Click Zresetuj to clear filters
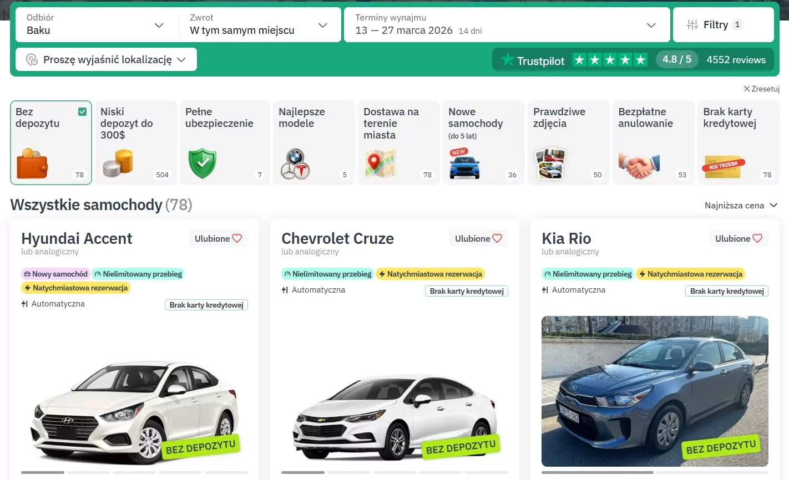 point(761,89)
